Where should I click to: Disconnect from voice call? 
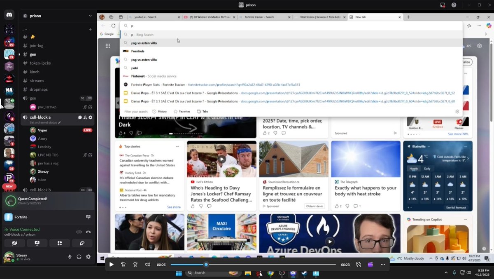coord(88,232)
